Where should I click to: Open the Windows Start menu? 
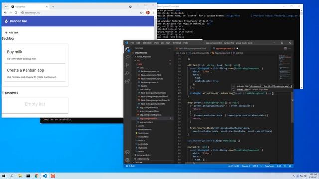[x=4, y=176]
